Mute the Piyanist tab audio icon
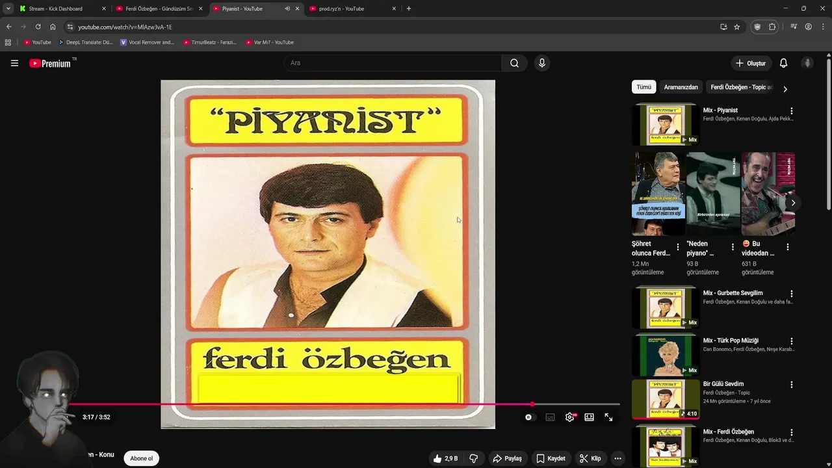Image resolution: width=832 pixels, height=468 pixels. [x=287, y=8]
